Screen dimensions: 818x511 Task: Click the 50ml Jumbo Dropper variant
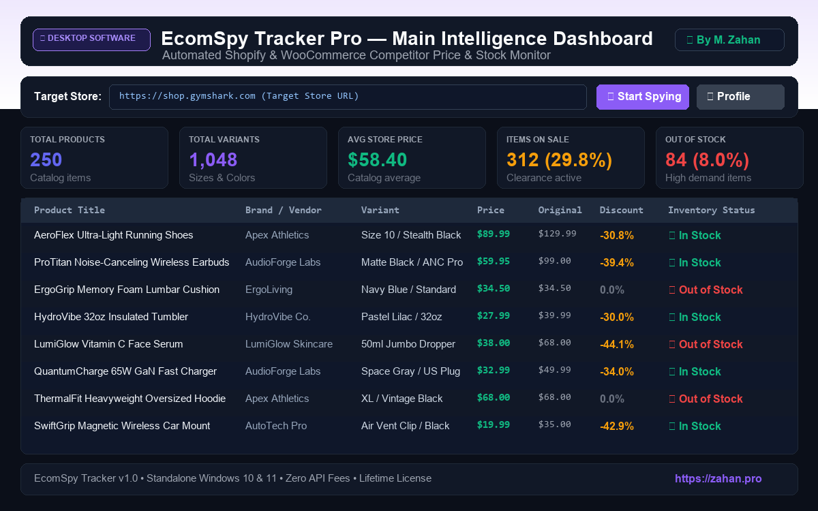[x=408, y=344]
